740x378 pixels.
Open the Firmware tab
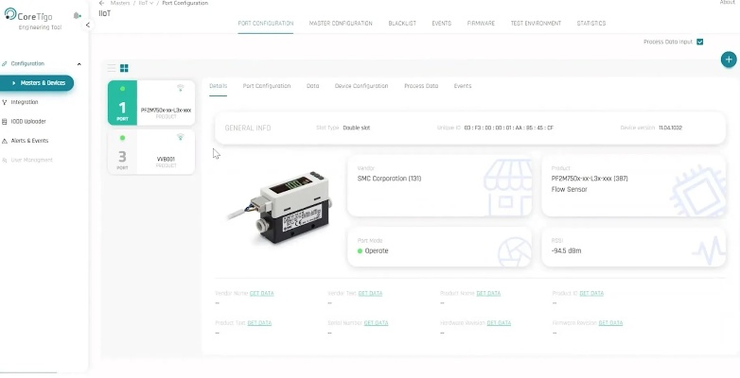(x=481, y=23)
